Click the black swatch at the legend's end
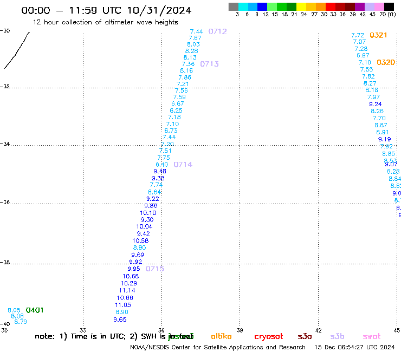 pos(389,6)
